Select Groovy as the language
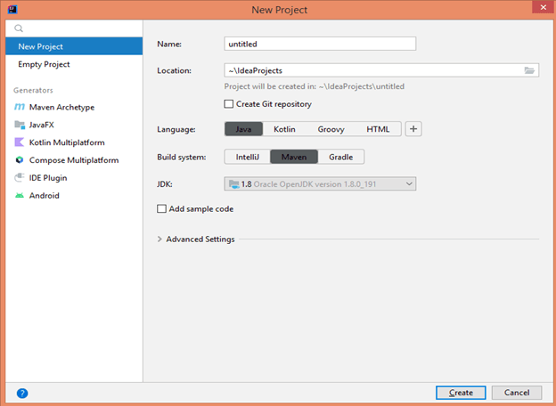This screenshot has height=406, width=556. pos(331,129)
